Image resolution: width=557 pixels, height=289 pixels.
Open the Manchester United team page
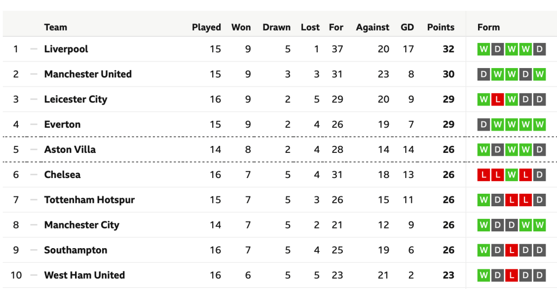(x=88, y=74)
